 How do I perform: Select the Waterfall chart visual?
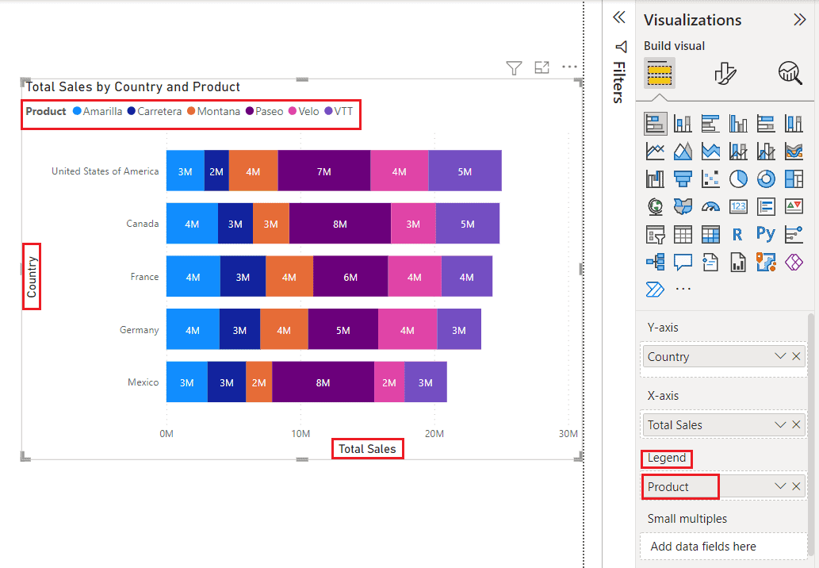[x=655, y=179]
